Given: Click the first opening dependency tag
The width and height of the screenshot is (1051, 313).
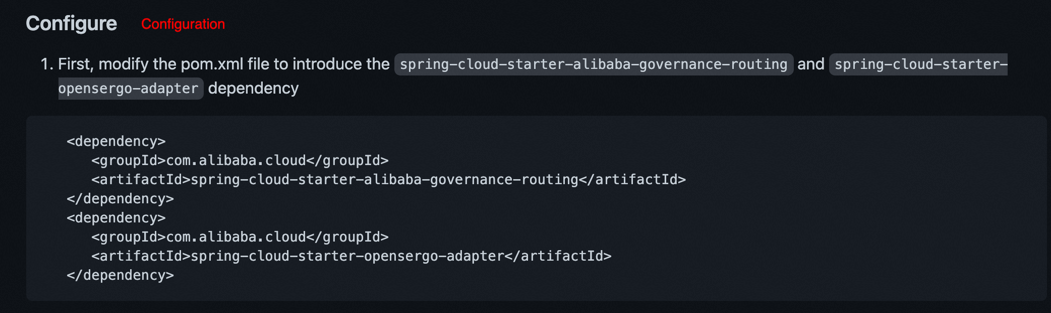Looking at the screenshot, I should (116, 141).
